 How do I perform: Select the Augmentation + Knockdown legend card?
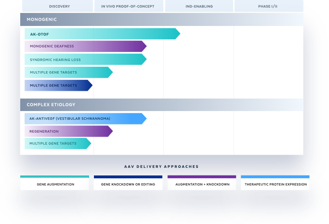(x=202, y=183)
